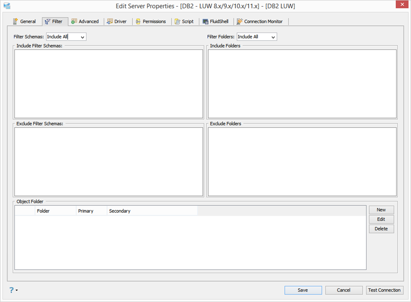Image resolution: width=411 pixels, height=302 pixels.
Task: Click the General tab icon
Action: (16, 21)
